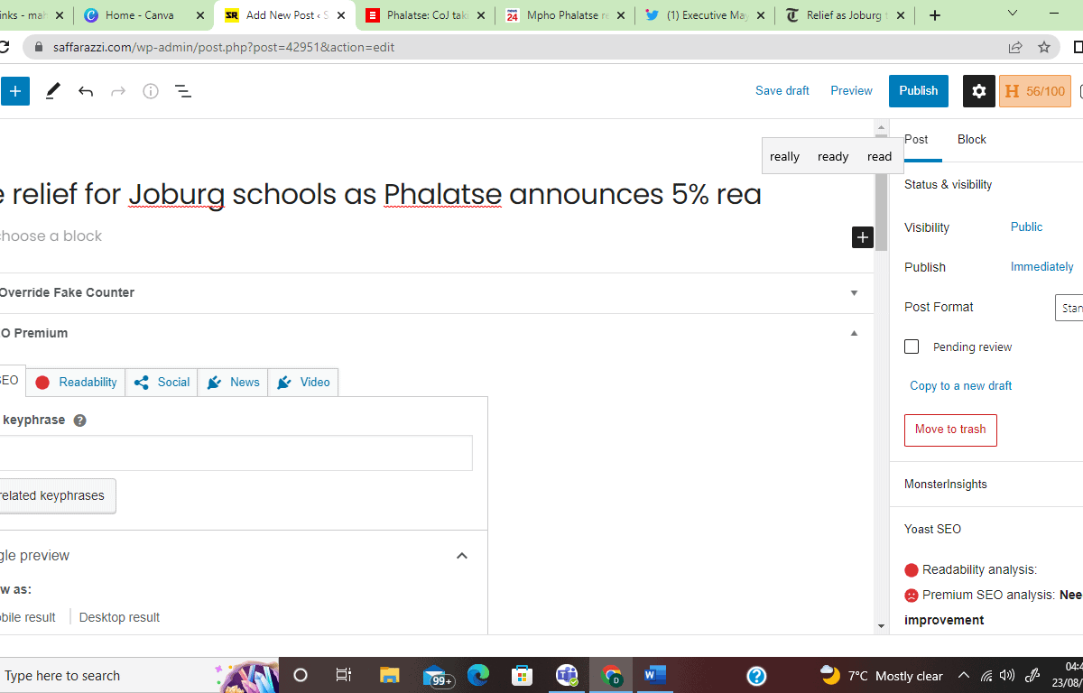
Task: Click the keyphrase help question icon
Action: pyautogui.click(x=80, y=420)
